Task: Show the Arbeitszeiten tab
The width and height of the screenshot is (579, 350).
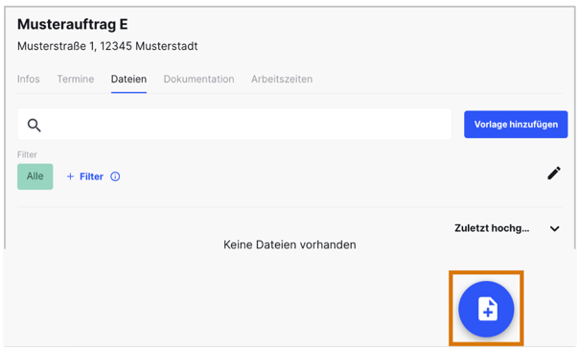Action: (282, 79)
